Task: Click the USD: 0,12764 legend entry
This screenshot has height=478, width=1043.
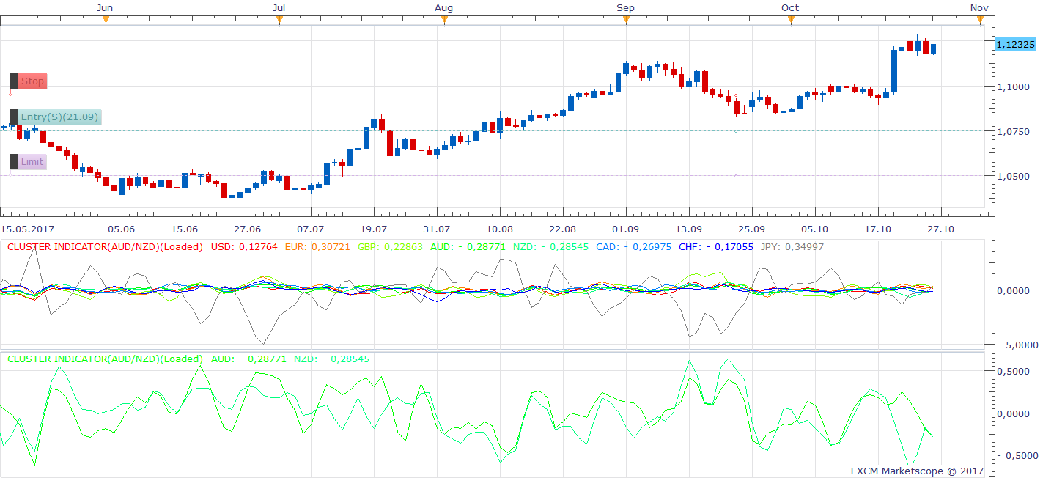Action: [244, 247]
